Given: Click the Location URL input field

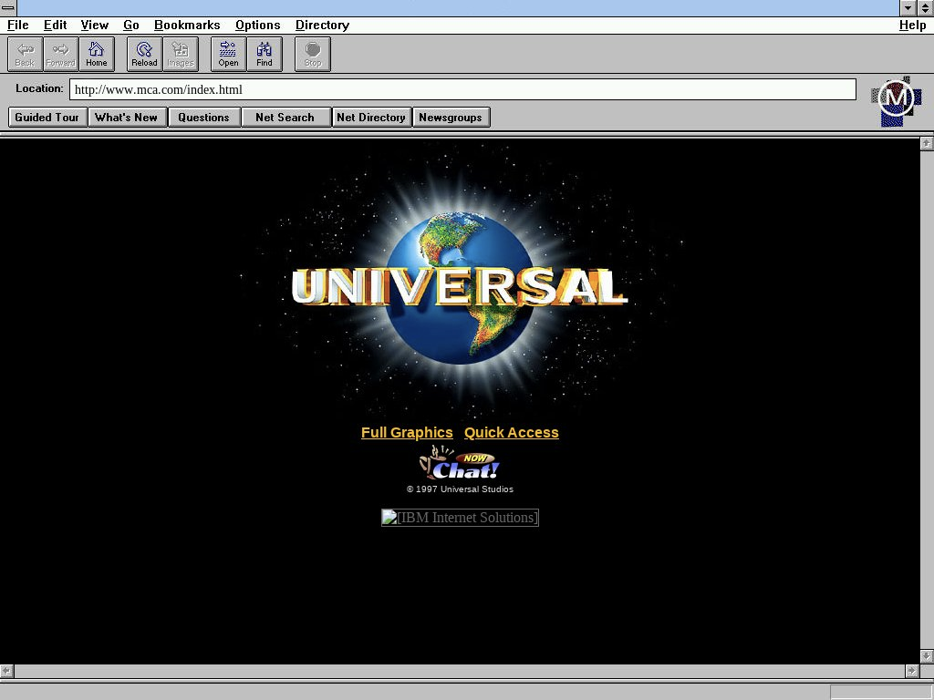Looking at the screenshot, I should [x=462, y=89].
